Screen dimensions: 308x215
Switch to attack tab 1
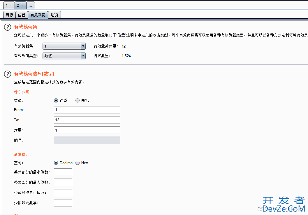[7, 5]
